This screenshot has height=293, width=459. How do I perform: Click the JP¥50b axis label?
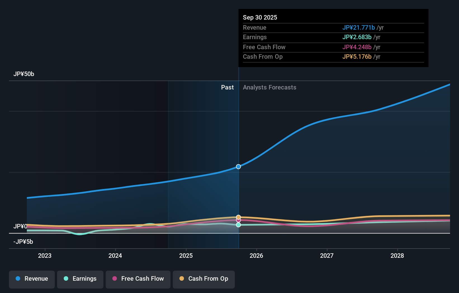coord(24,74)
